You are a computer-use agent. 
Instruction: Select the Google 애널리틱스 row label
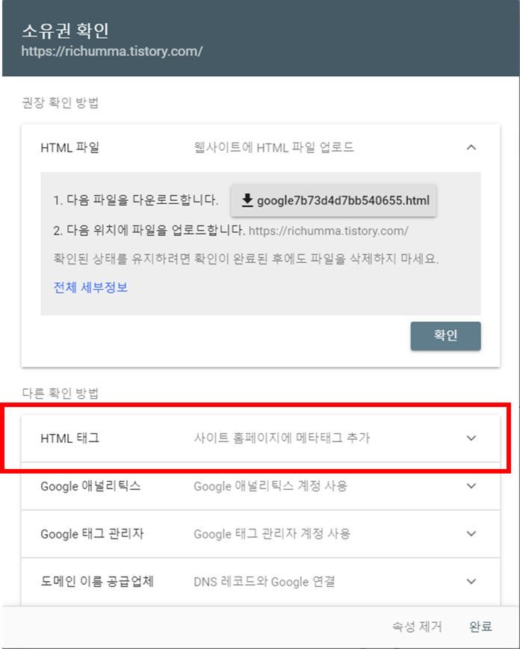pos(90,486)
